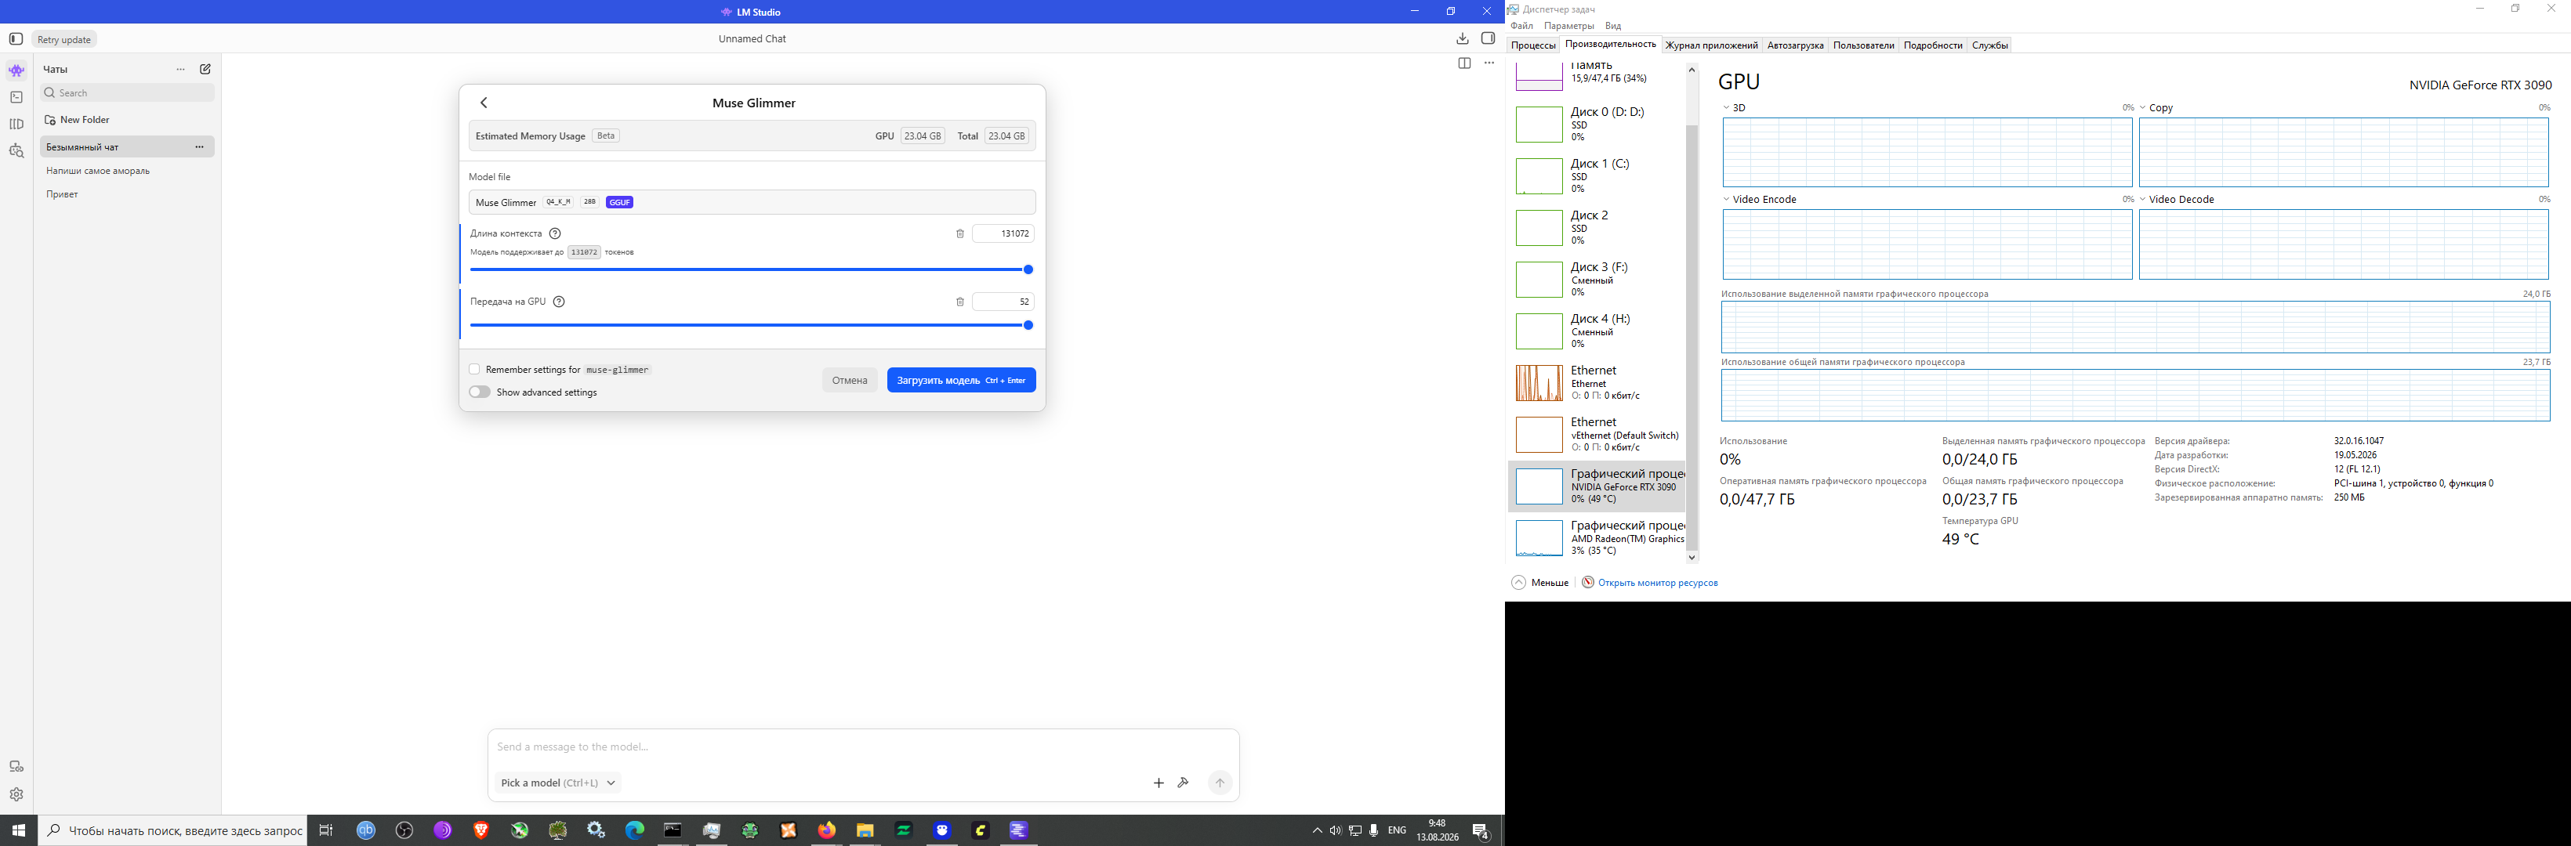Click the Windows Start button

(18, 830)
